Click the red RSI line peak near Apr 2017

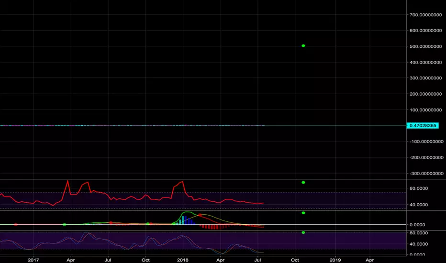point(67,181)
